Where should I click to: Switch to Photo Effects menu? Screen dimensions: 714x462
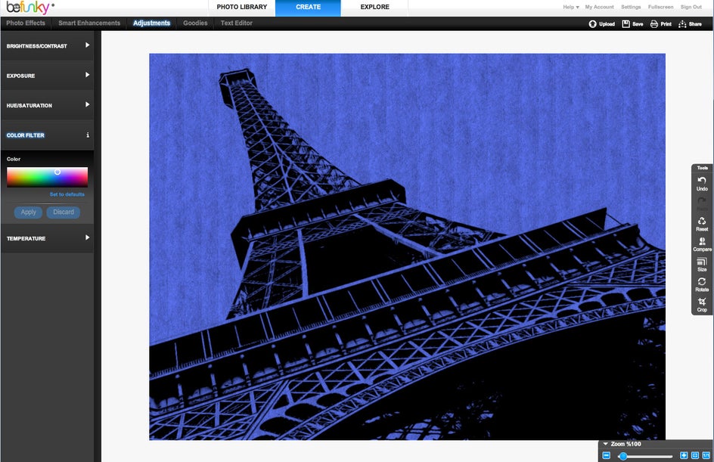click(x=26, y=23)
